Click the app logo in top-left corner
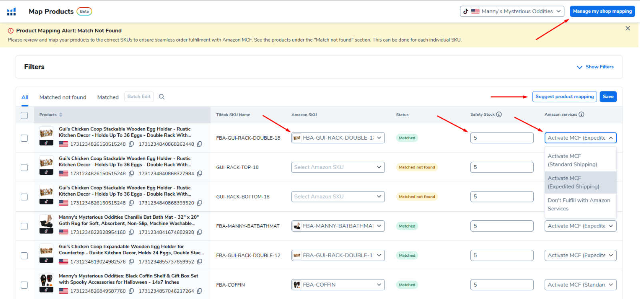Image resolution: width=640 pixels, height=299 pixels. (12, 12)
